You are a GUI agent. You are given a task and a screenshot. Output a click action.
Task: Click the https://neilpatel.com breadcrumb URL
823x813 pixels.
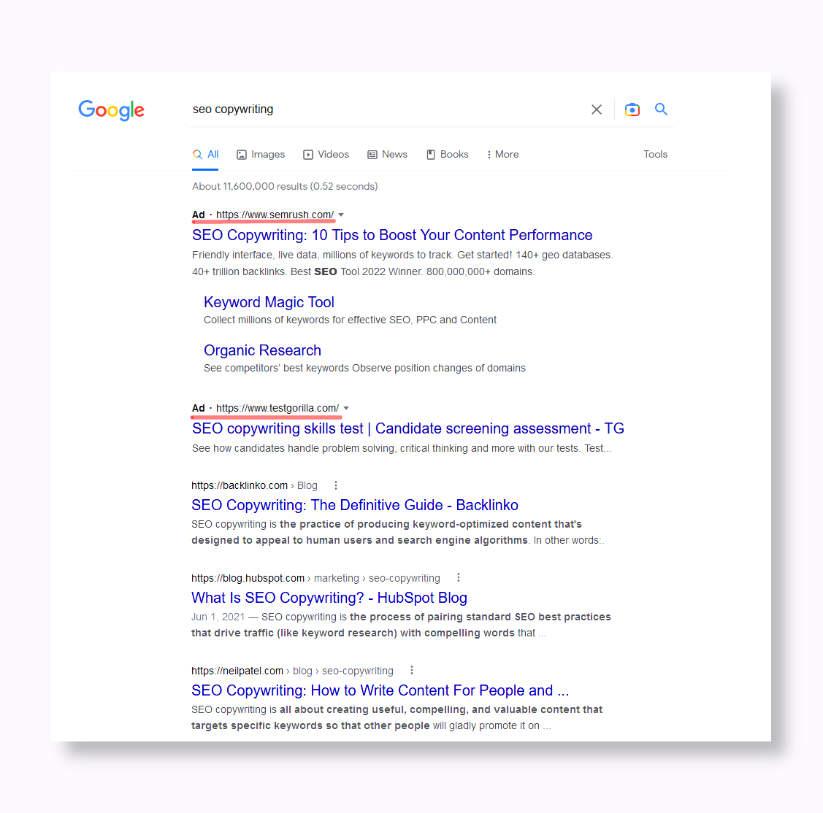(237, 671)
